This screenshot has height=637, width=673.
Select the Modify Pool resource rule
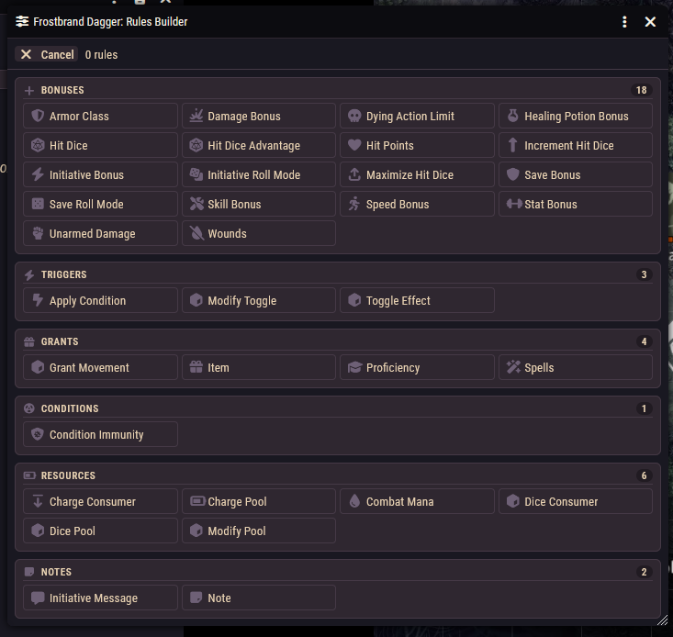259,531
